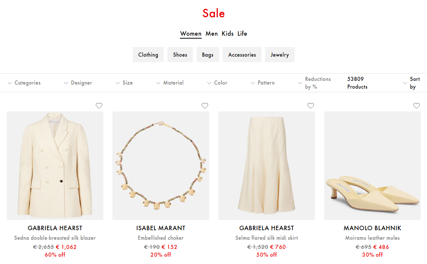Show Shoes sale category
427x264 pixels.
[180, 55]
